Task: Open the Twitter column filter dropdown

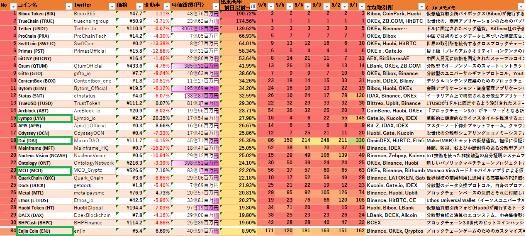Action: (x=111, y=6)
